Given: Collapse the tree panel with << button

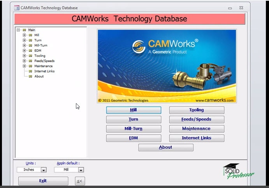Looking at the screenshot, I should point(80,181).
